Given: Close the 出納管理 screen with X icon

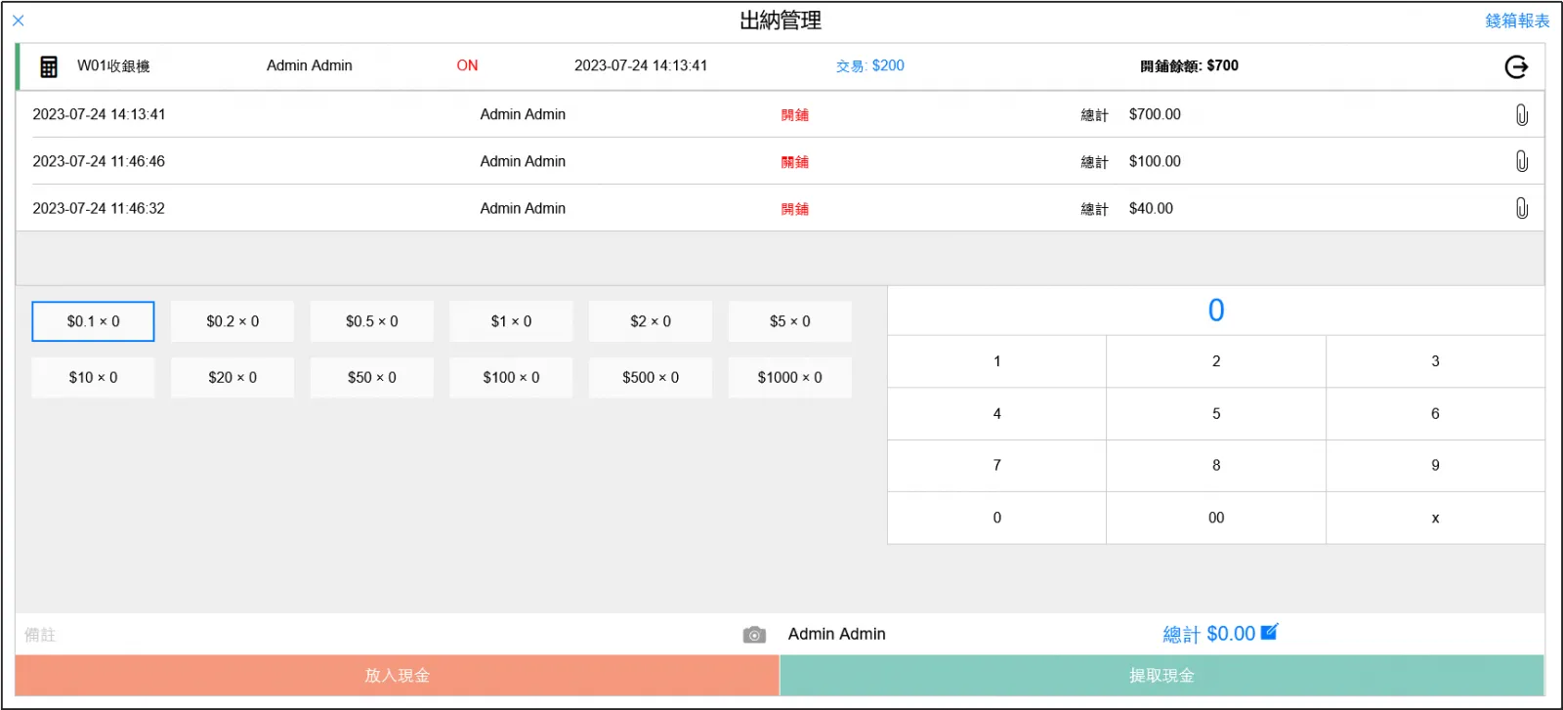Looking at the screenshot, I should [19, 21].
